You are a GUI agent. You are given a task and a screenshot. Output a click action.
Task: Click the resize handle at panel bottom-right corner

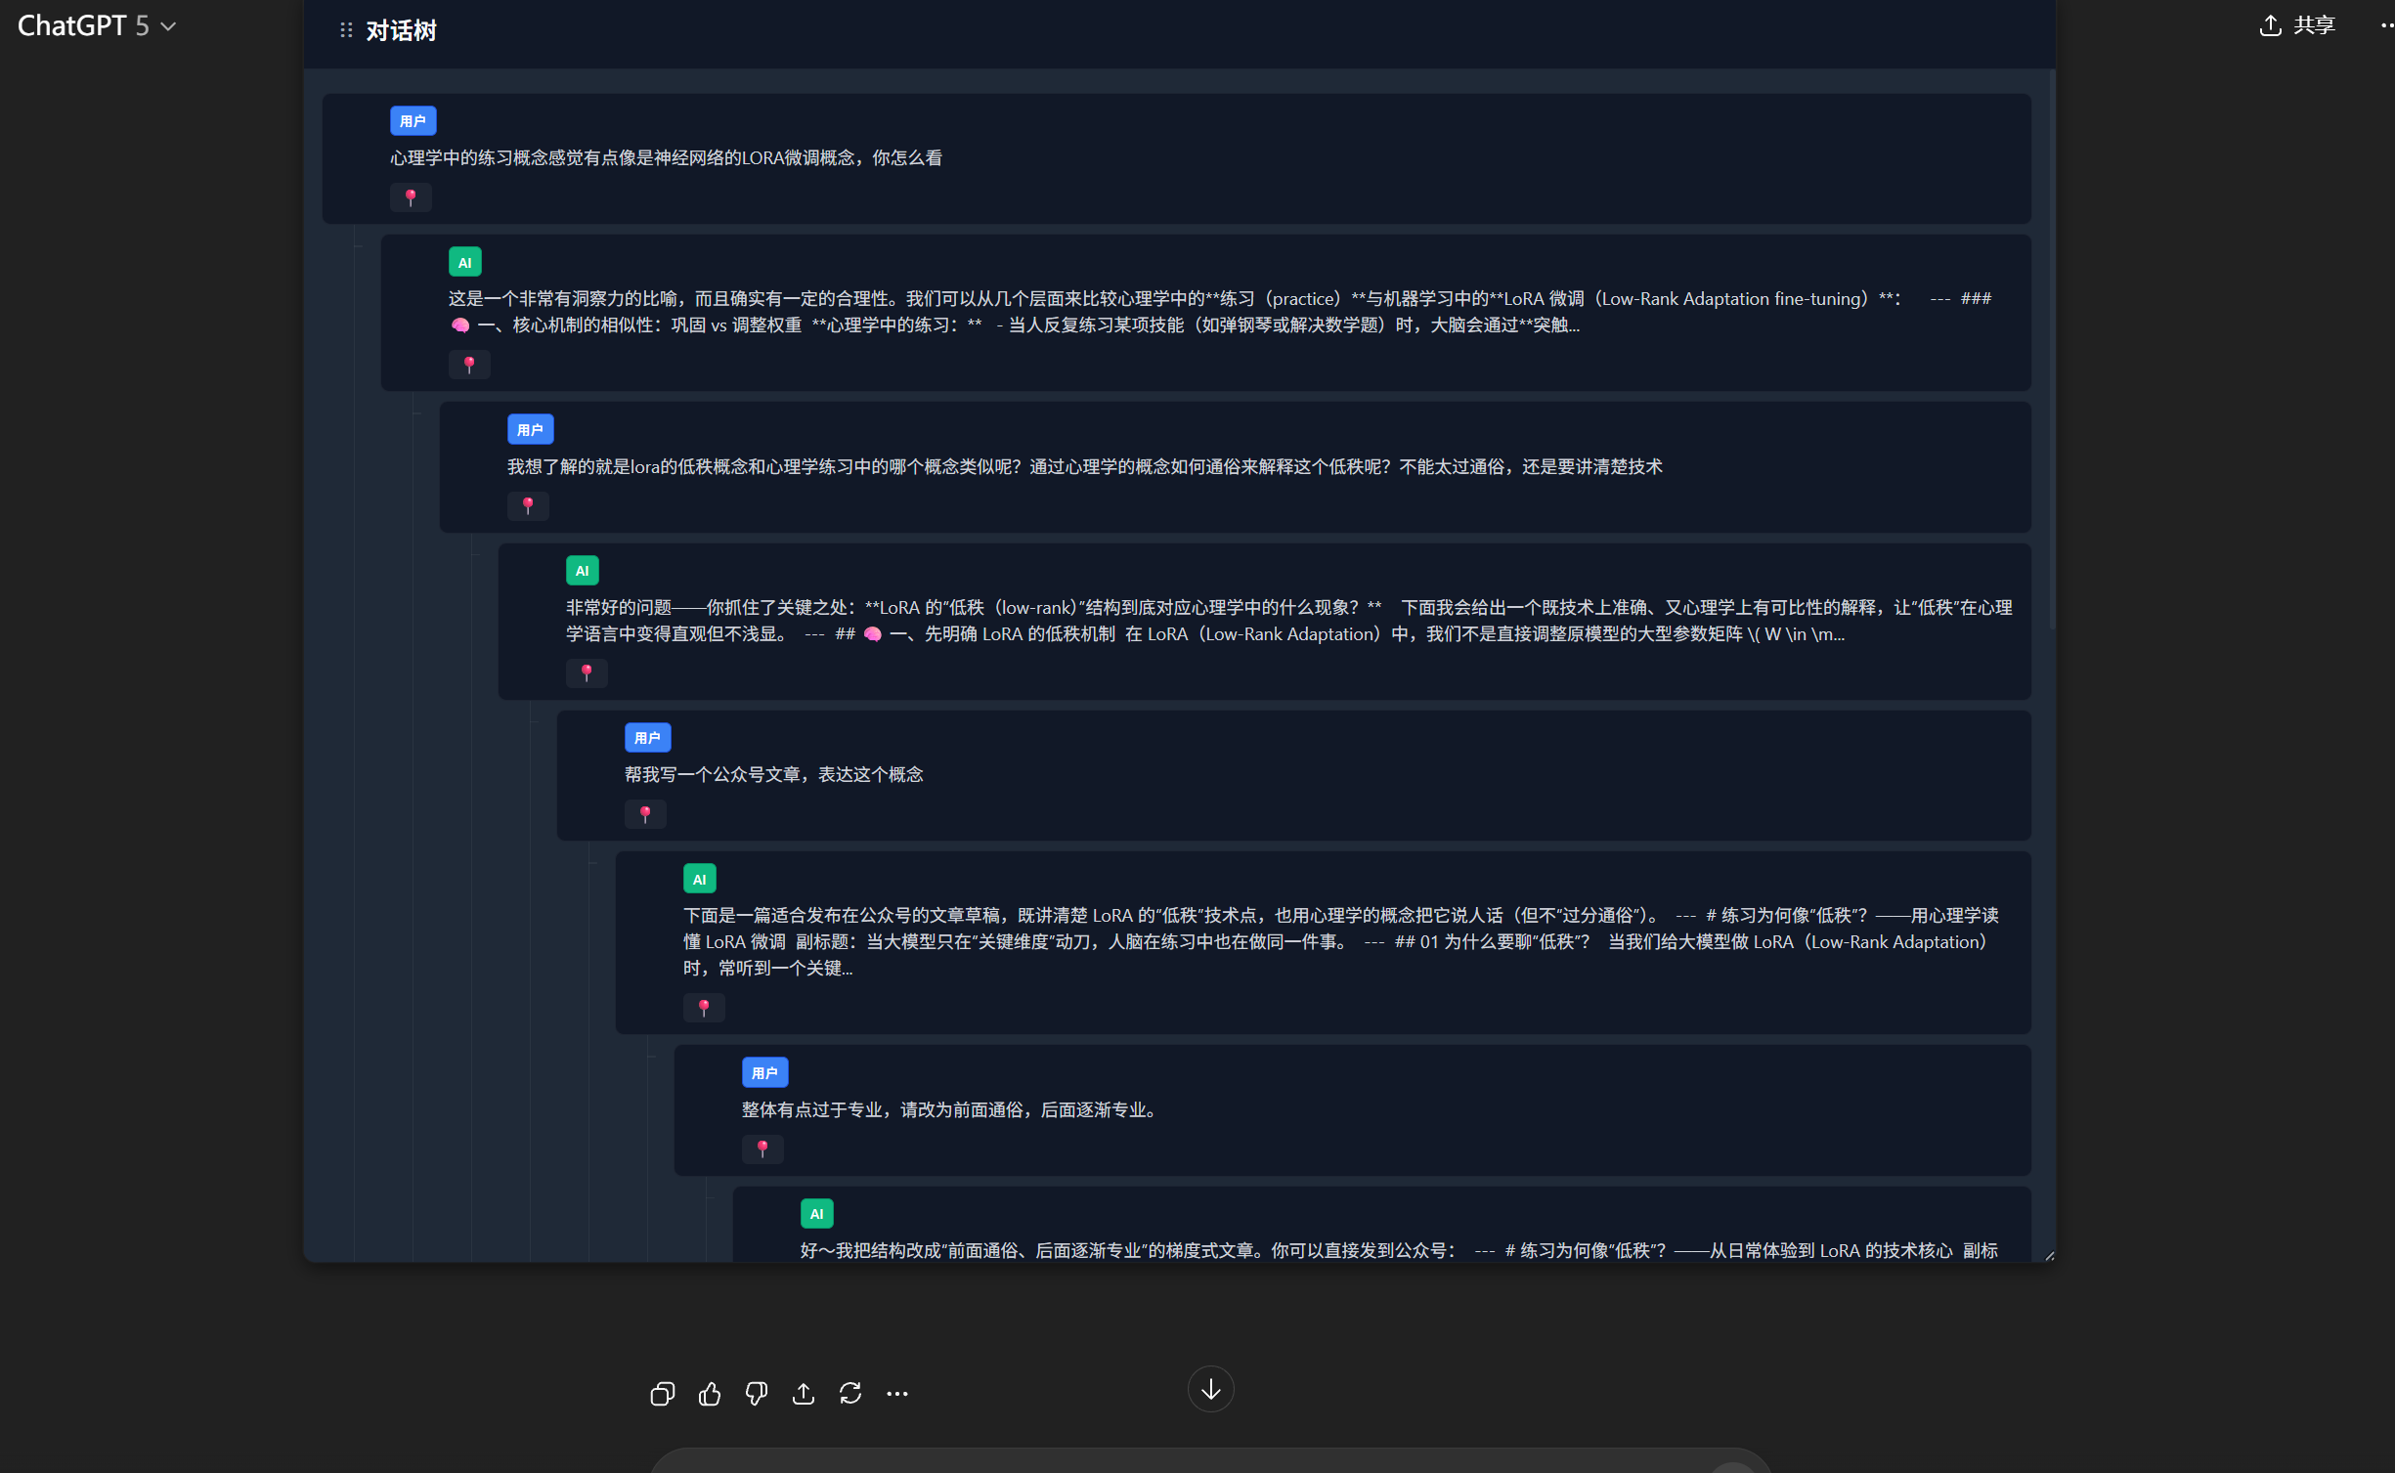click(x=2049, y=1256)
